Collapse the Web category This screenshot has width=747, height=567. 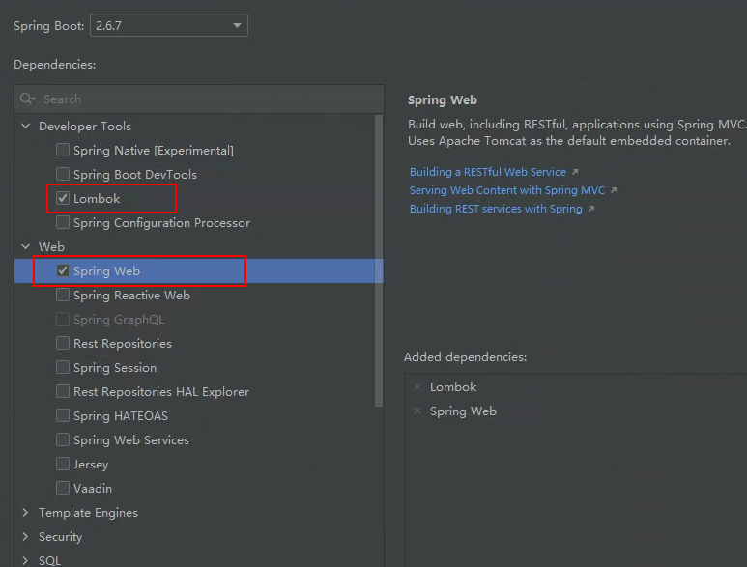(x=25, y=247)
